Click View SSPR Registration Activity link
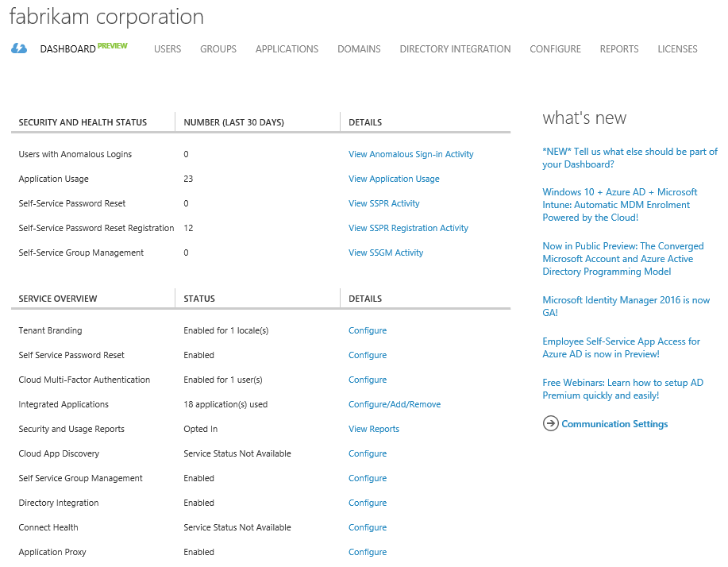The image size is (728, 567). 408,228
